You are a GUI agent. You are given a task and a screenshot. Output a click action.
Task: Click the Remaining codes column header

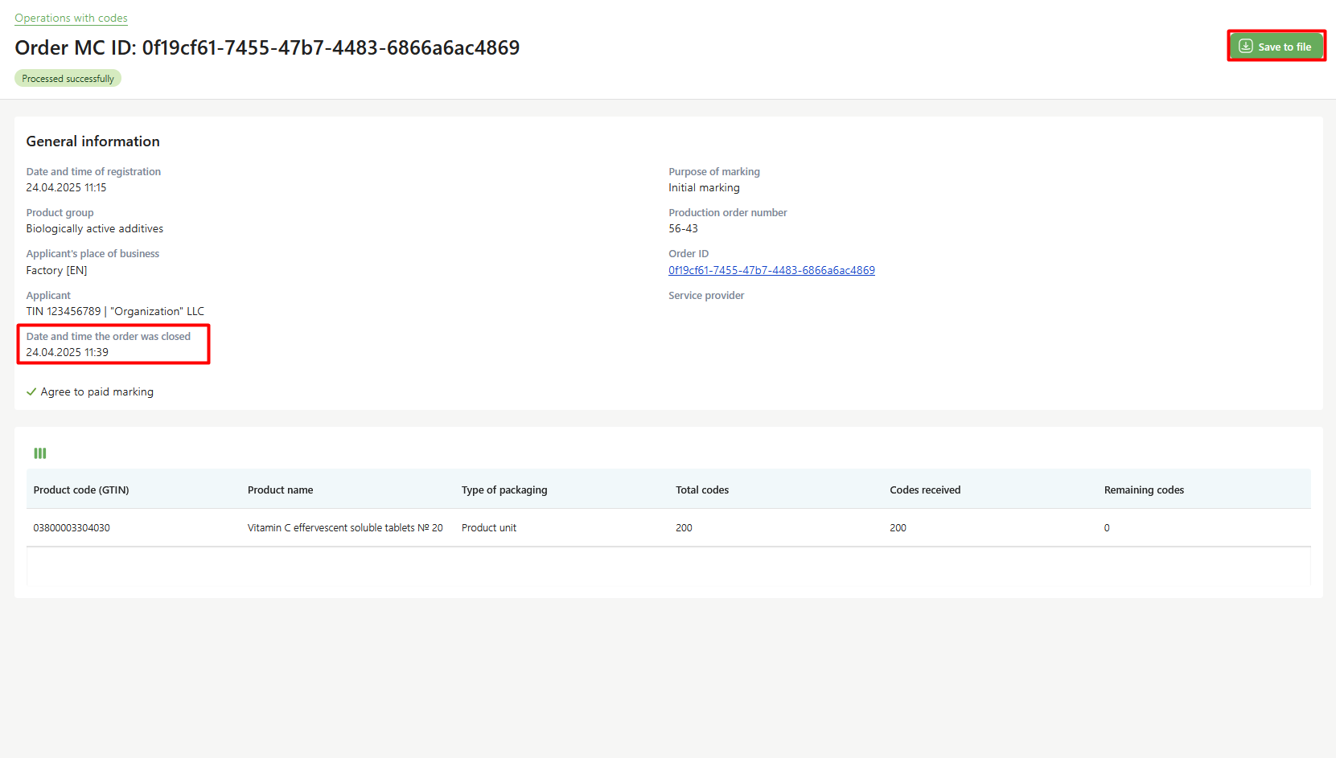(x=1144, y=490)
